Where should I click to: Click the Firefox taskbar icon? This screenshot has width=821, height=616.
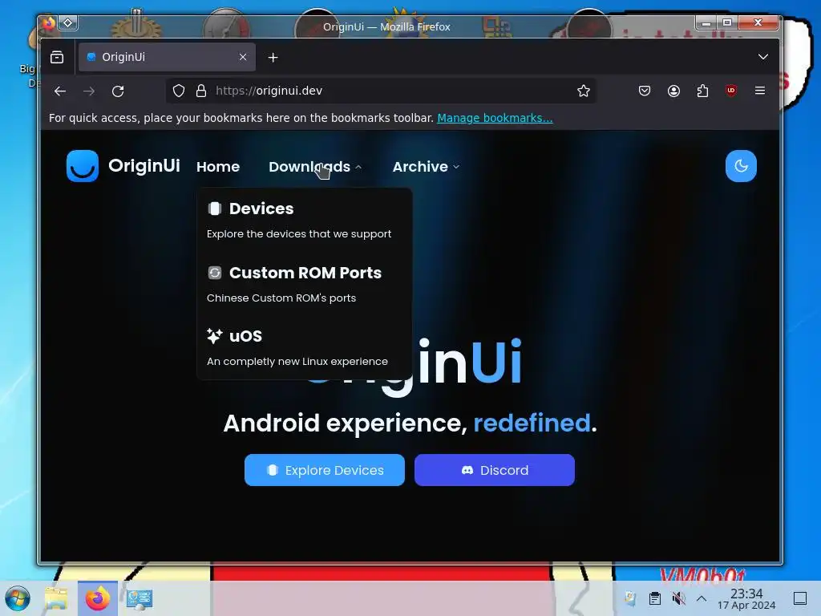[x=98, y=598]
